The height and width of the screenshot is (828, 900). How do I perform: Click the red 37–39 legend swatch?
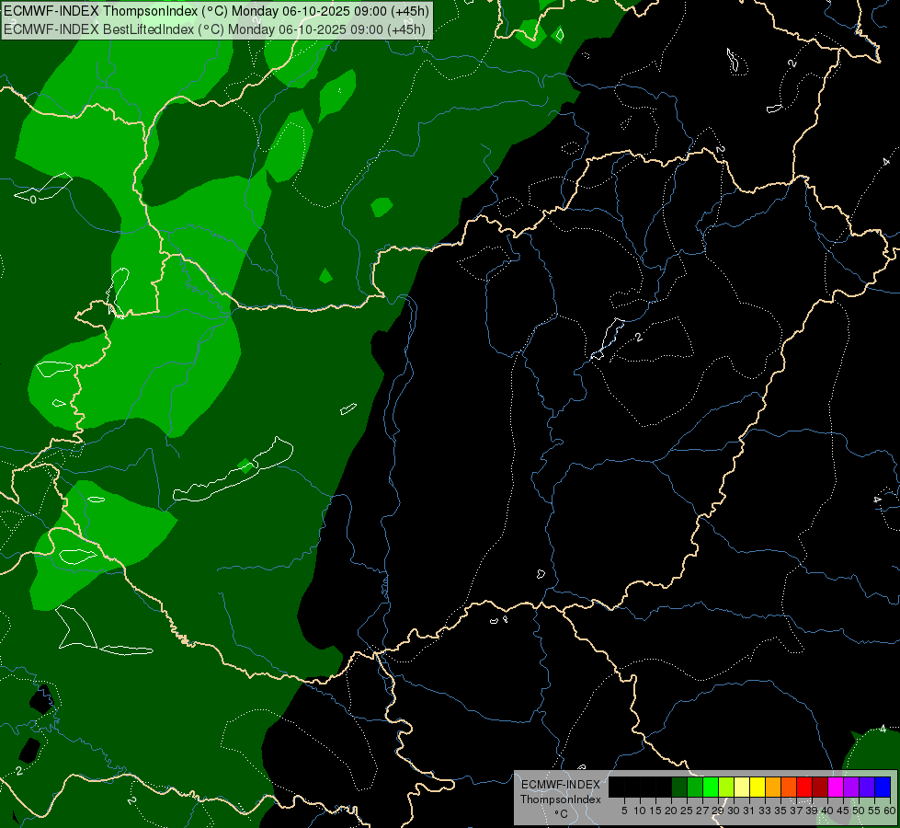pyautogui.click(x=804, y=787)
